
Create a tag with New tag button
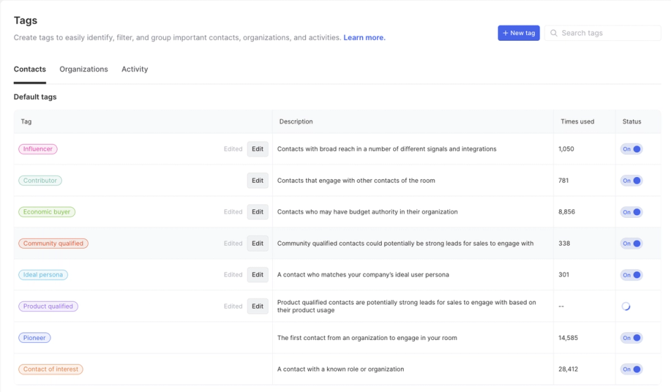pos(518,33)
